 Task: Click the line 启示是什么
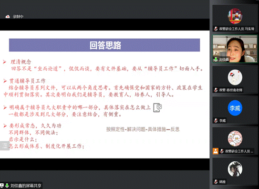tap(23, 139)
